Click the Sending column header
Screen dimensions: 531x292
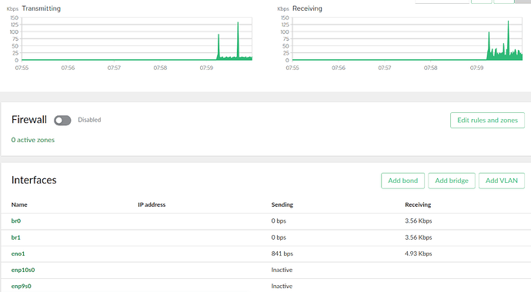[x=282, y=205]
